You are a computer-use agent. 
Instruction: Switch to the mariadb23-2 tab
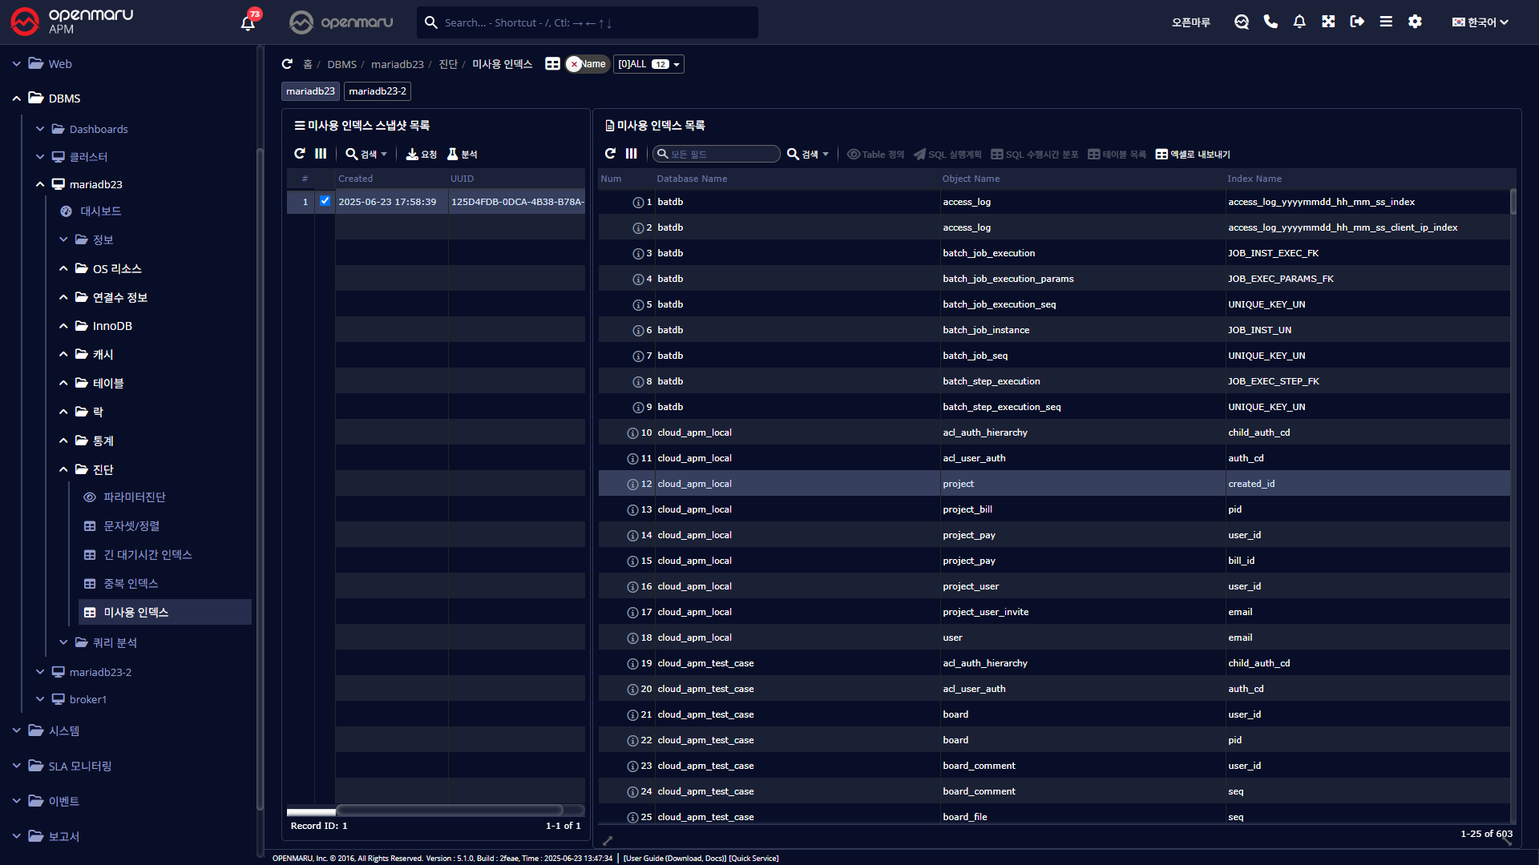[x=378, y=91]
